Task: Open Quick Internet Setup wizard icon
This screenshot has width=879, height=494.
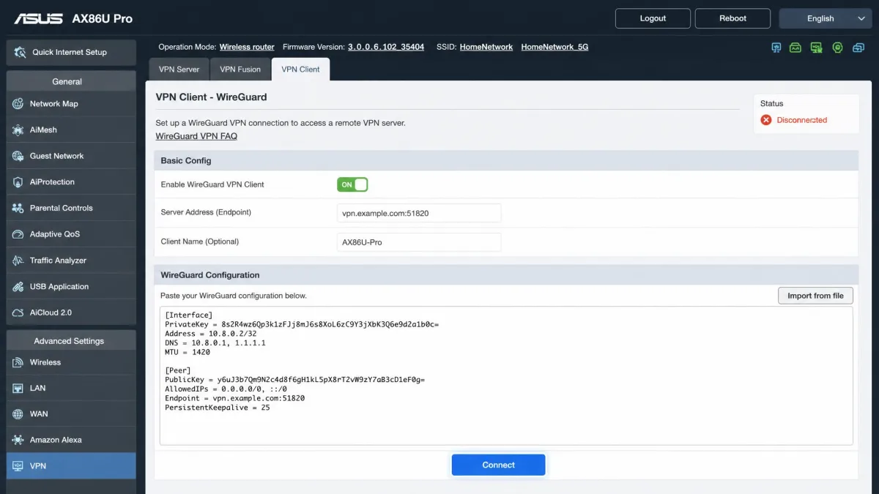Action: (x=20, y=52)
